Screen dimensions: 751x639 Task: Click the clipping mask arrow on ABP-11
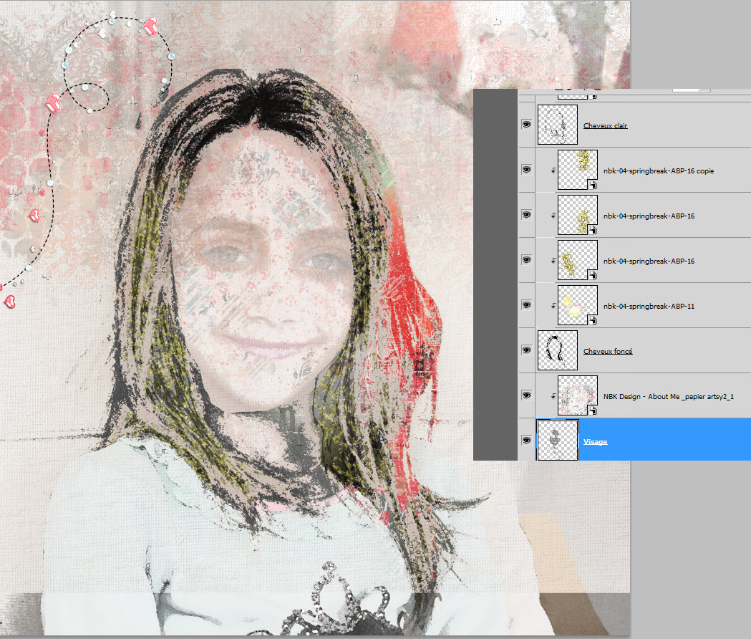[553, 307]
